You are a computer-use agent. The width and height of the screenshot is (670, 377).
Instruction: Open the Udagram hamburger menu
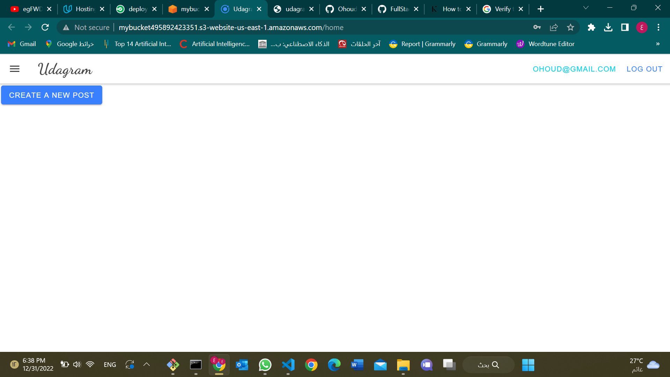(x=15, y=69)
